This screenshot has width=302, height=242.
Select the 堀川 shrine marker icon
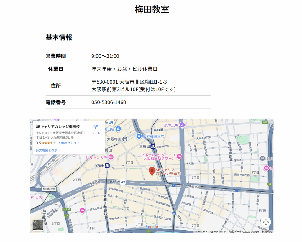[262, 159]
